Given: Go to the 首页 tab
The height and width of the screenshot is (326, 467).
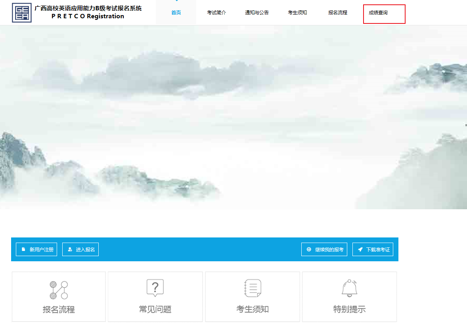Looking at the screenshot, I should point(176,13).
